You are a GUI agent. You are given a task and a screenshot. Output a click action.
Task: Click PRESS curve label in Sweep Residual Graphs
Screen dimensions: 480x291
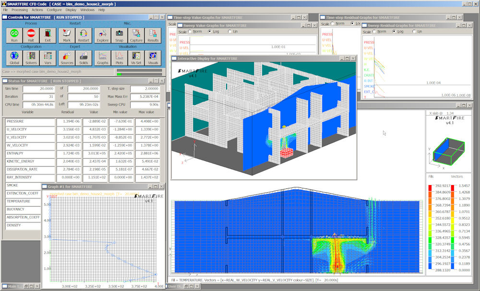tap(369, 43)
